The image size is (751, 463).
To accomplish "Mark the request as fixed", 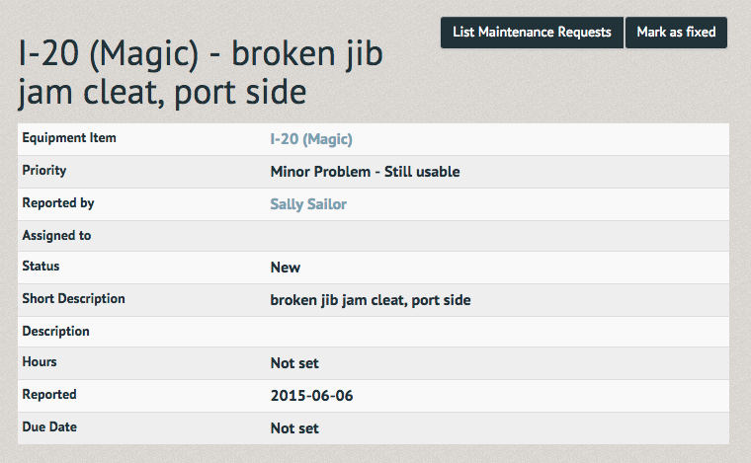I will (x=676, y=33).
